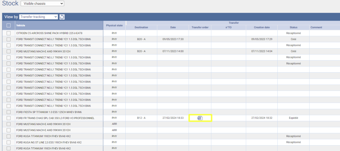
Task: Click creation date 07/11/2023 14:04
Action: 262,51
